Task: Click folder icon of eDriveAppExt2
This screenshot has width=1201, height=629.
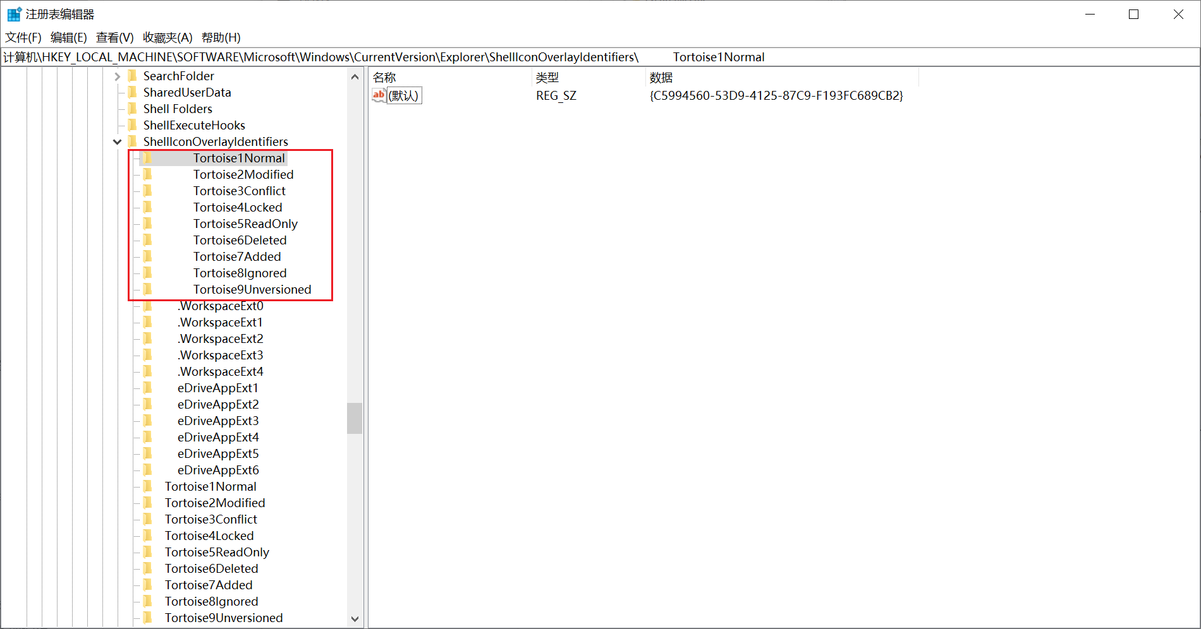Action: pos(148,404)
